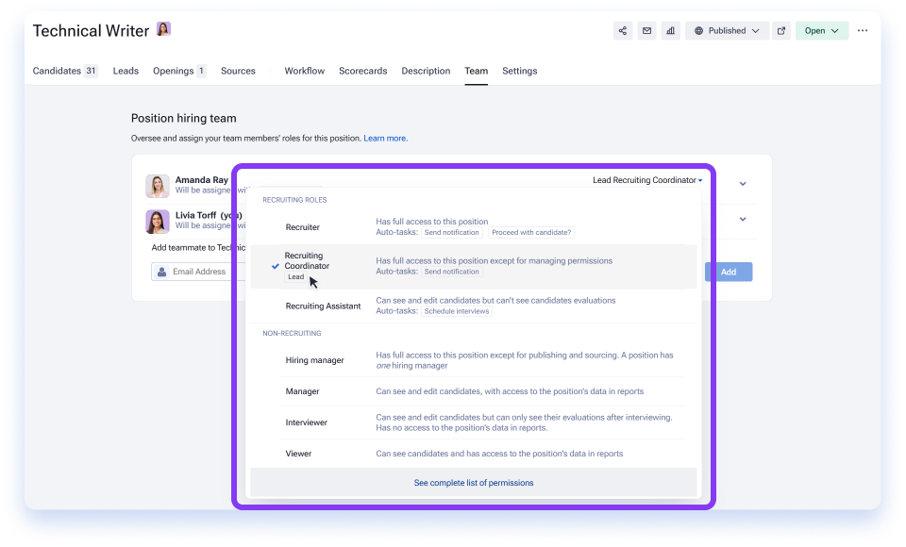
Task: Go to the Scorecards tab
Action: [x=362, y=71]
